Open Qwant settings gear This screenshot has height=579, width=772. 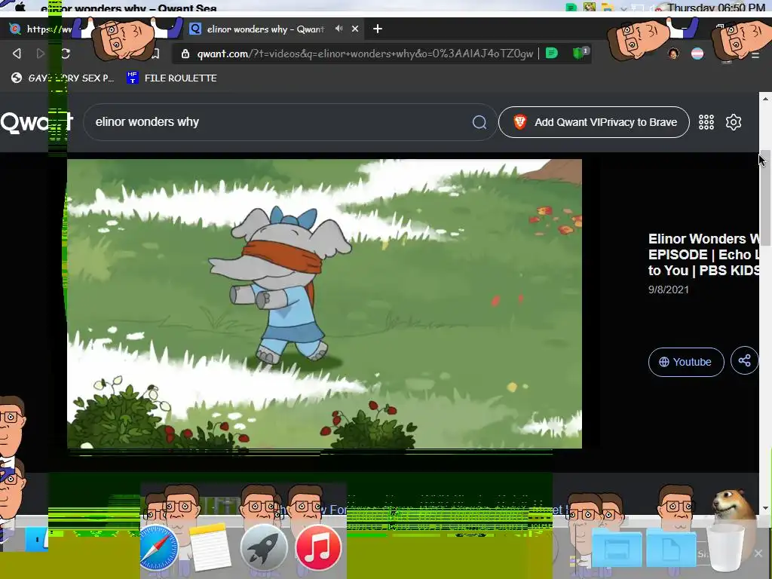click(733, 122)
